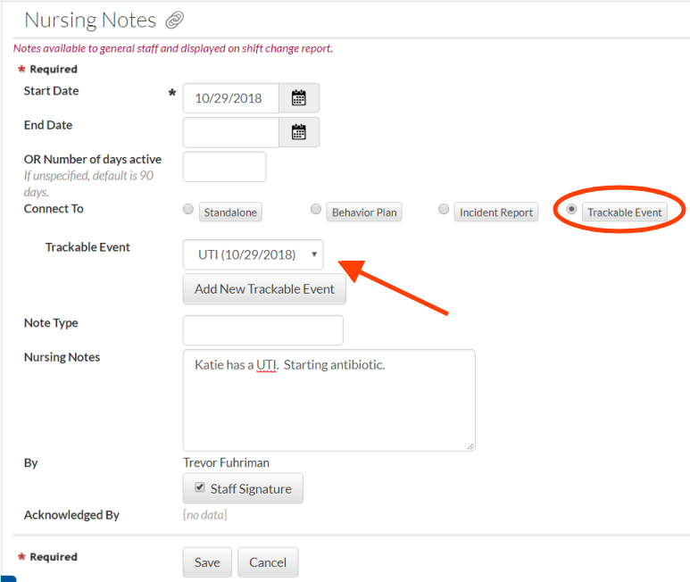The height and width of the screenshot is (582, 690).
Task: Cancel the nursing note form
Action: [x=268, y=562]
